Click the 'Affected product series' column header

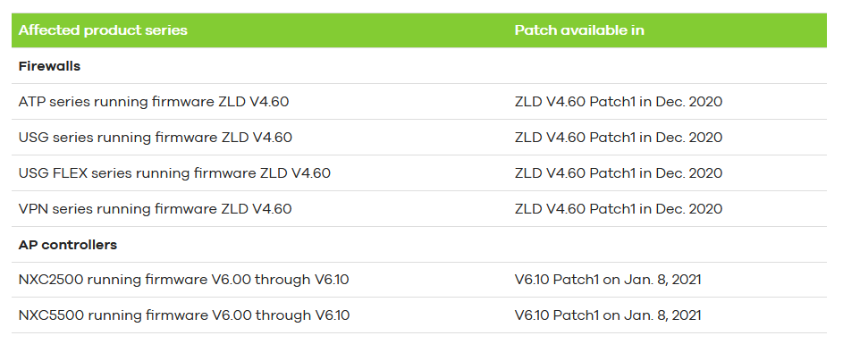[103, 30]
